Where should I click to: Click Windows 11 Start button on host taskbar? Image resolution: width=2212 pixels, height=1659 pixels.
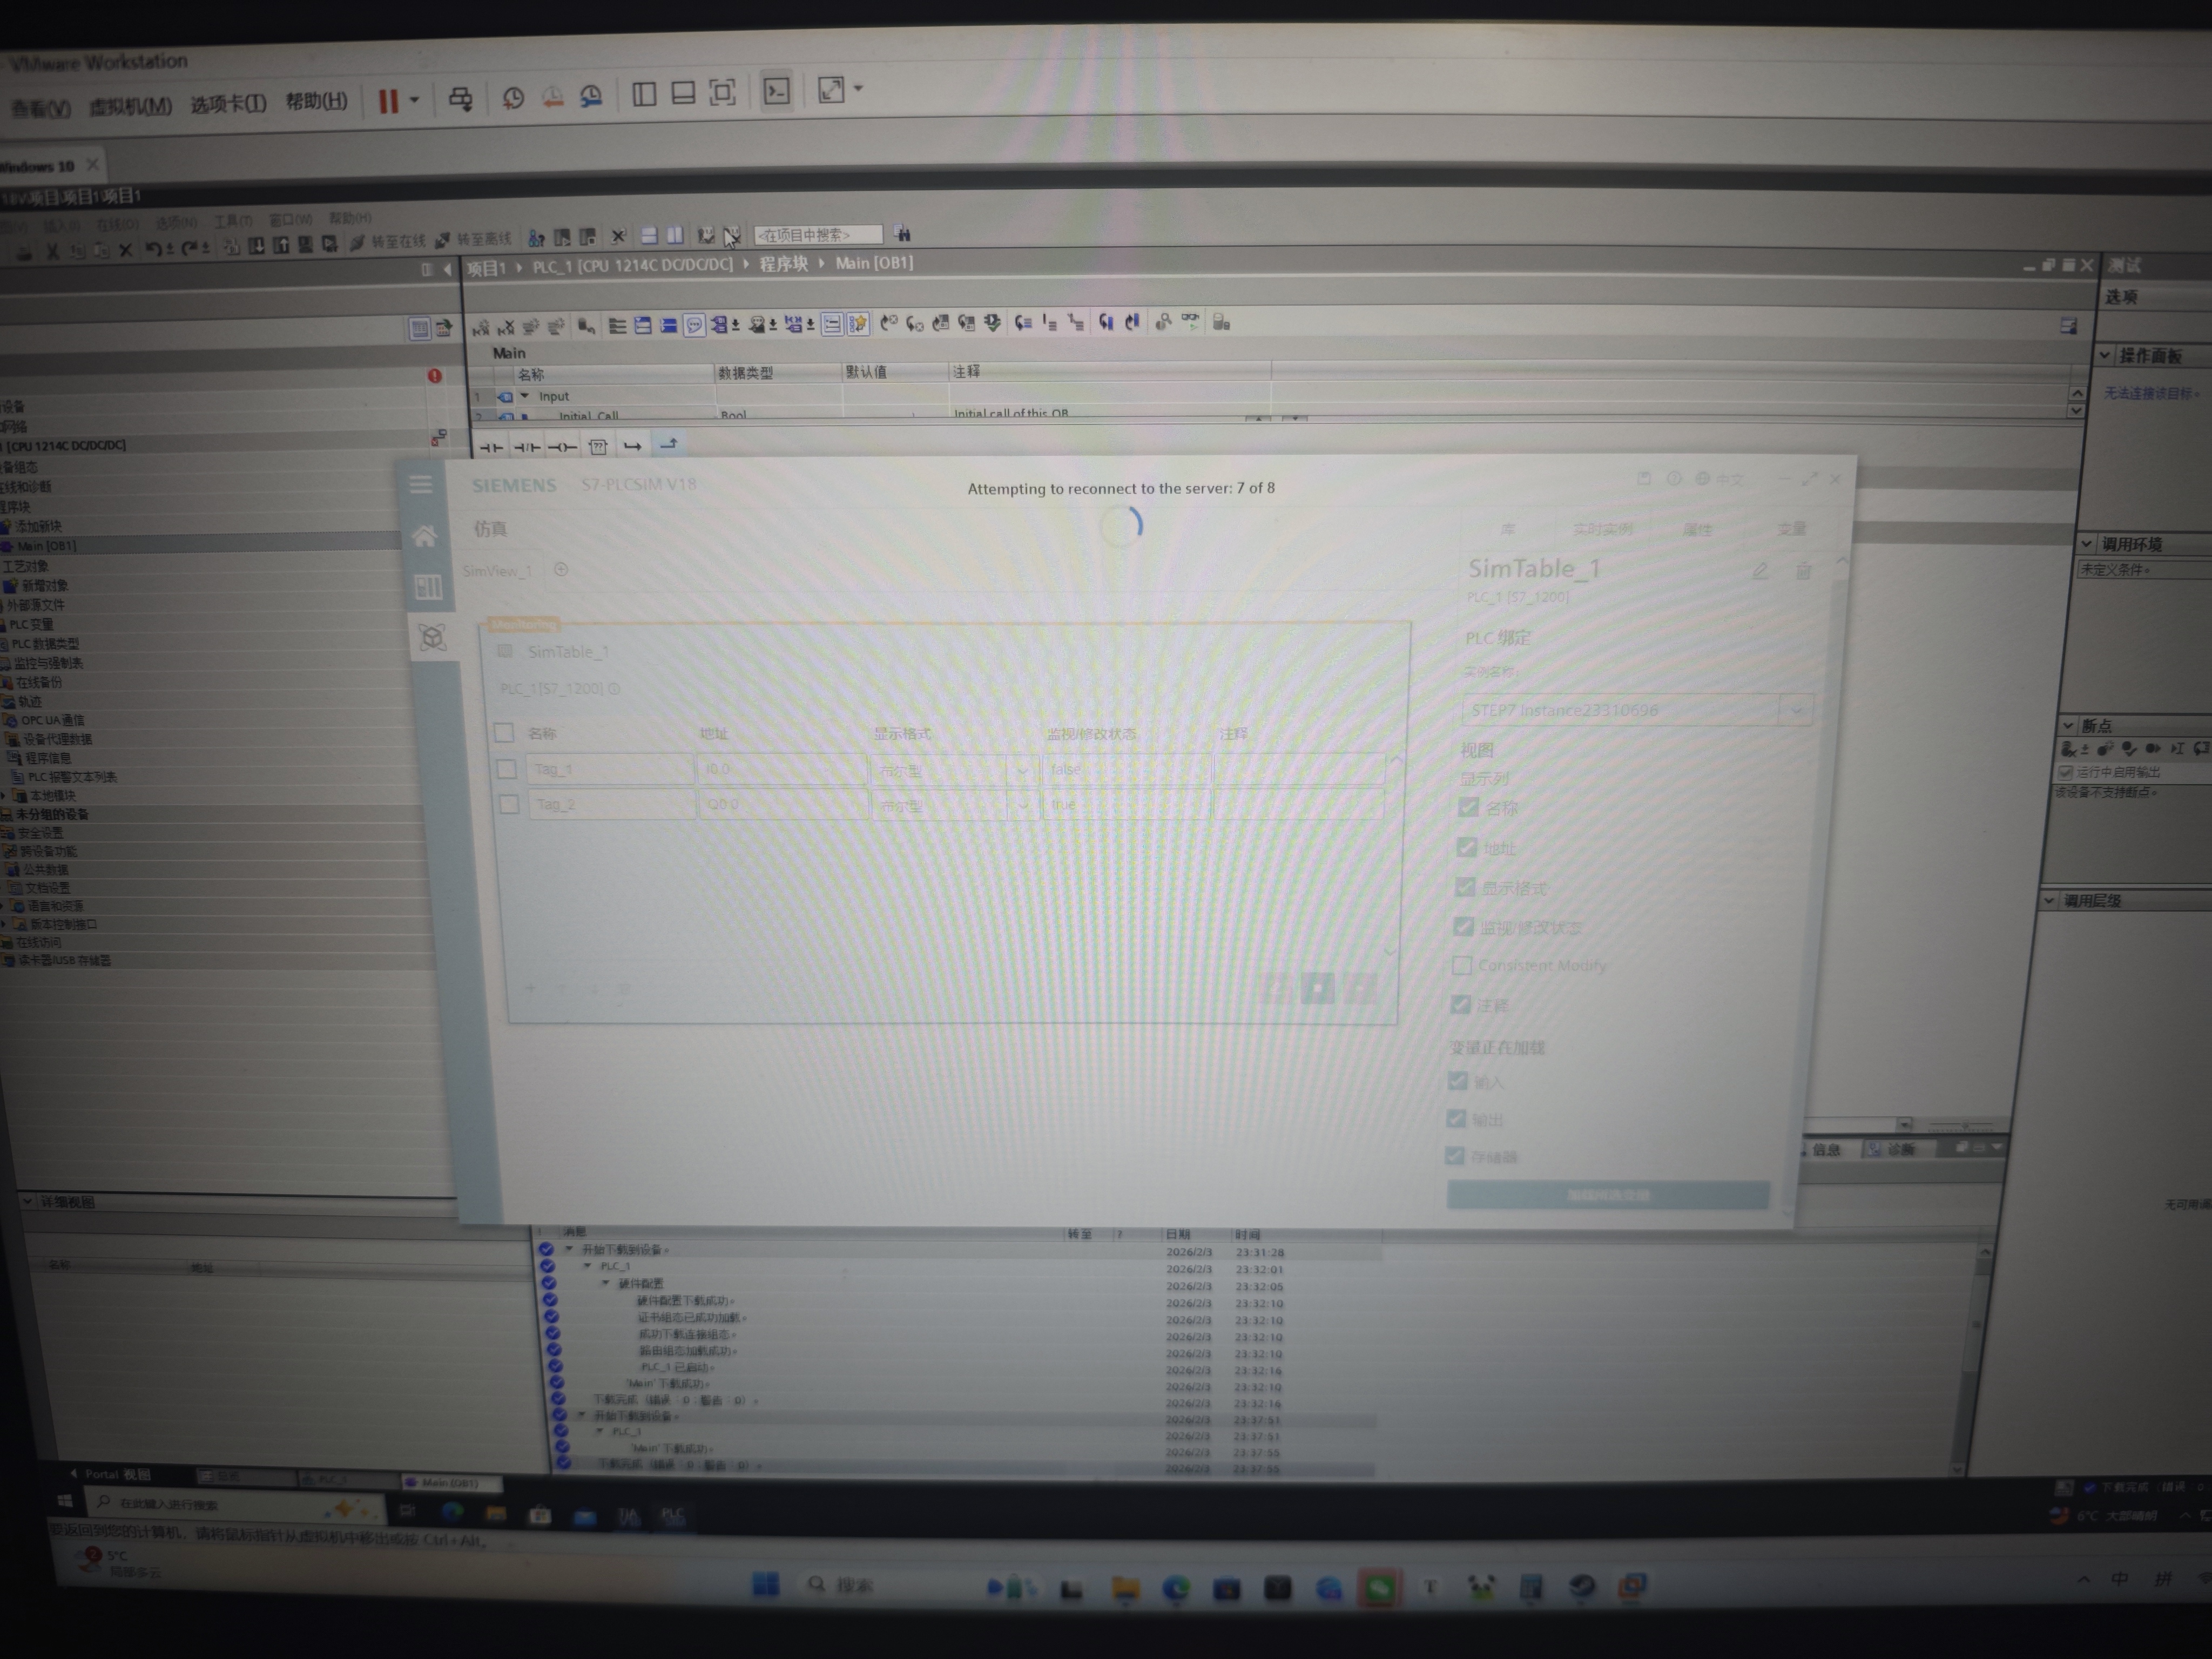766,1584
